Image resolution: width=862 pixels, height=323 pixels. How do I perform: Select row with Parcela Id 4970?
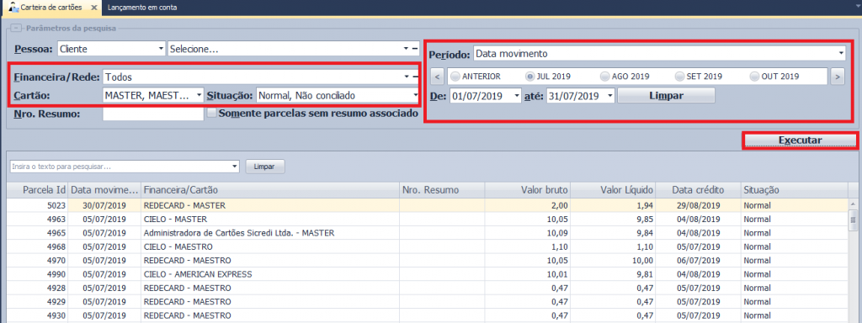427,261
